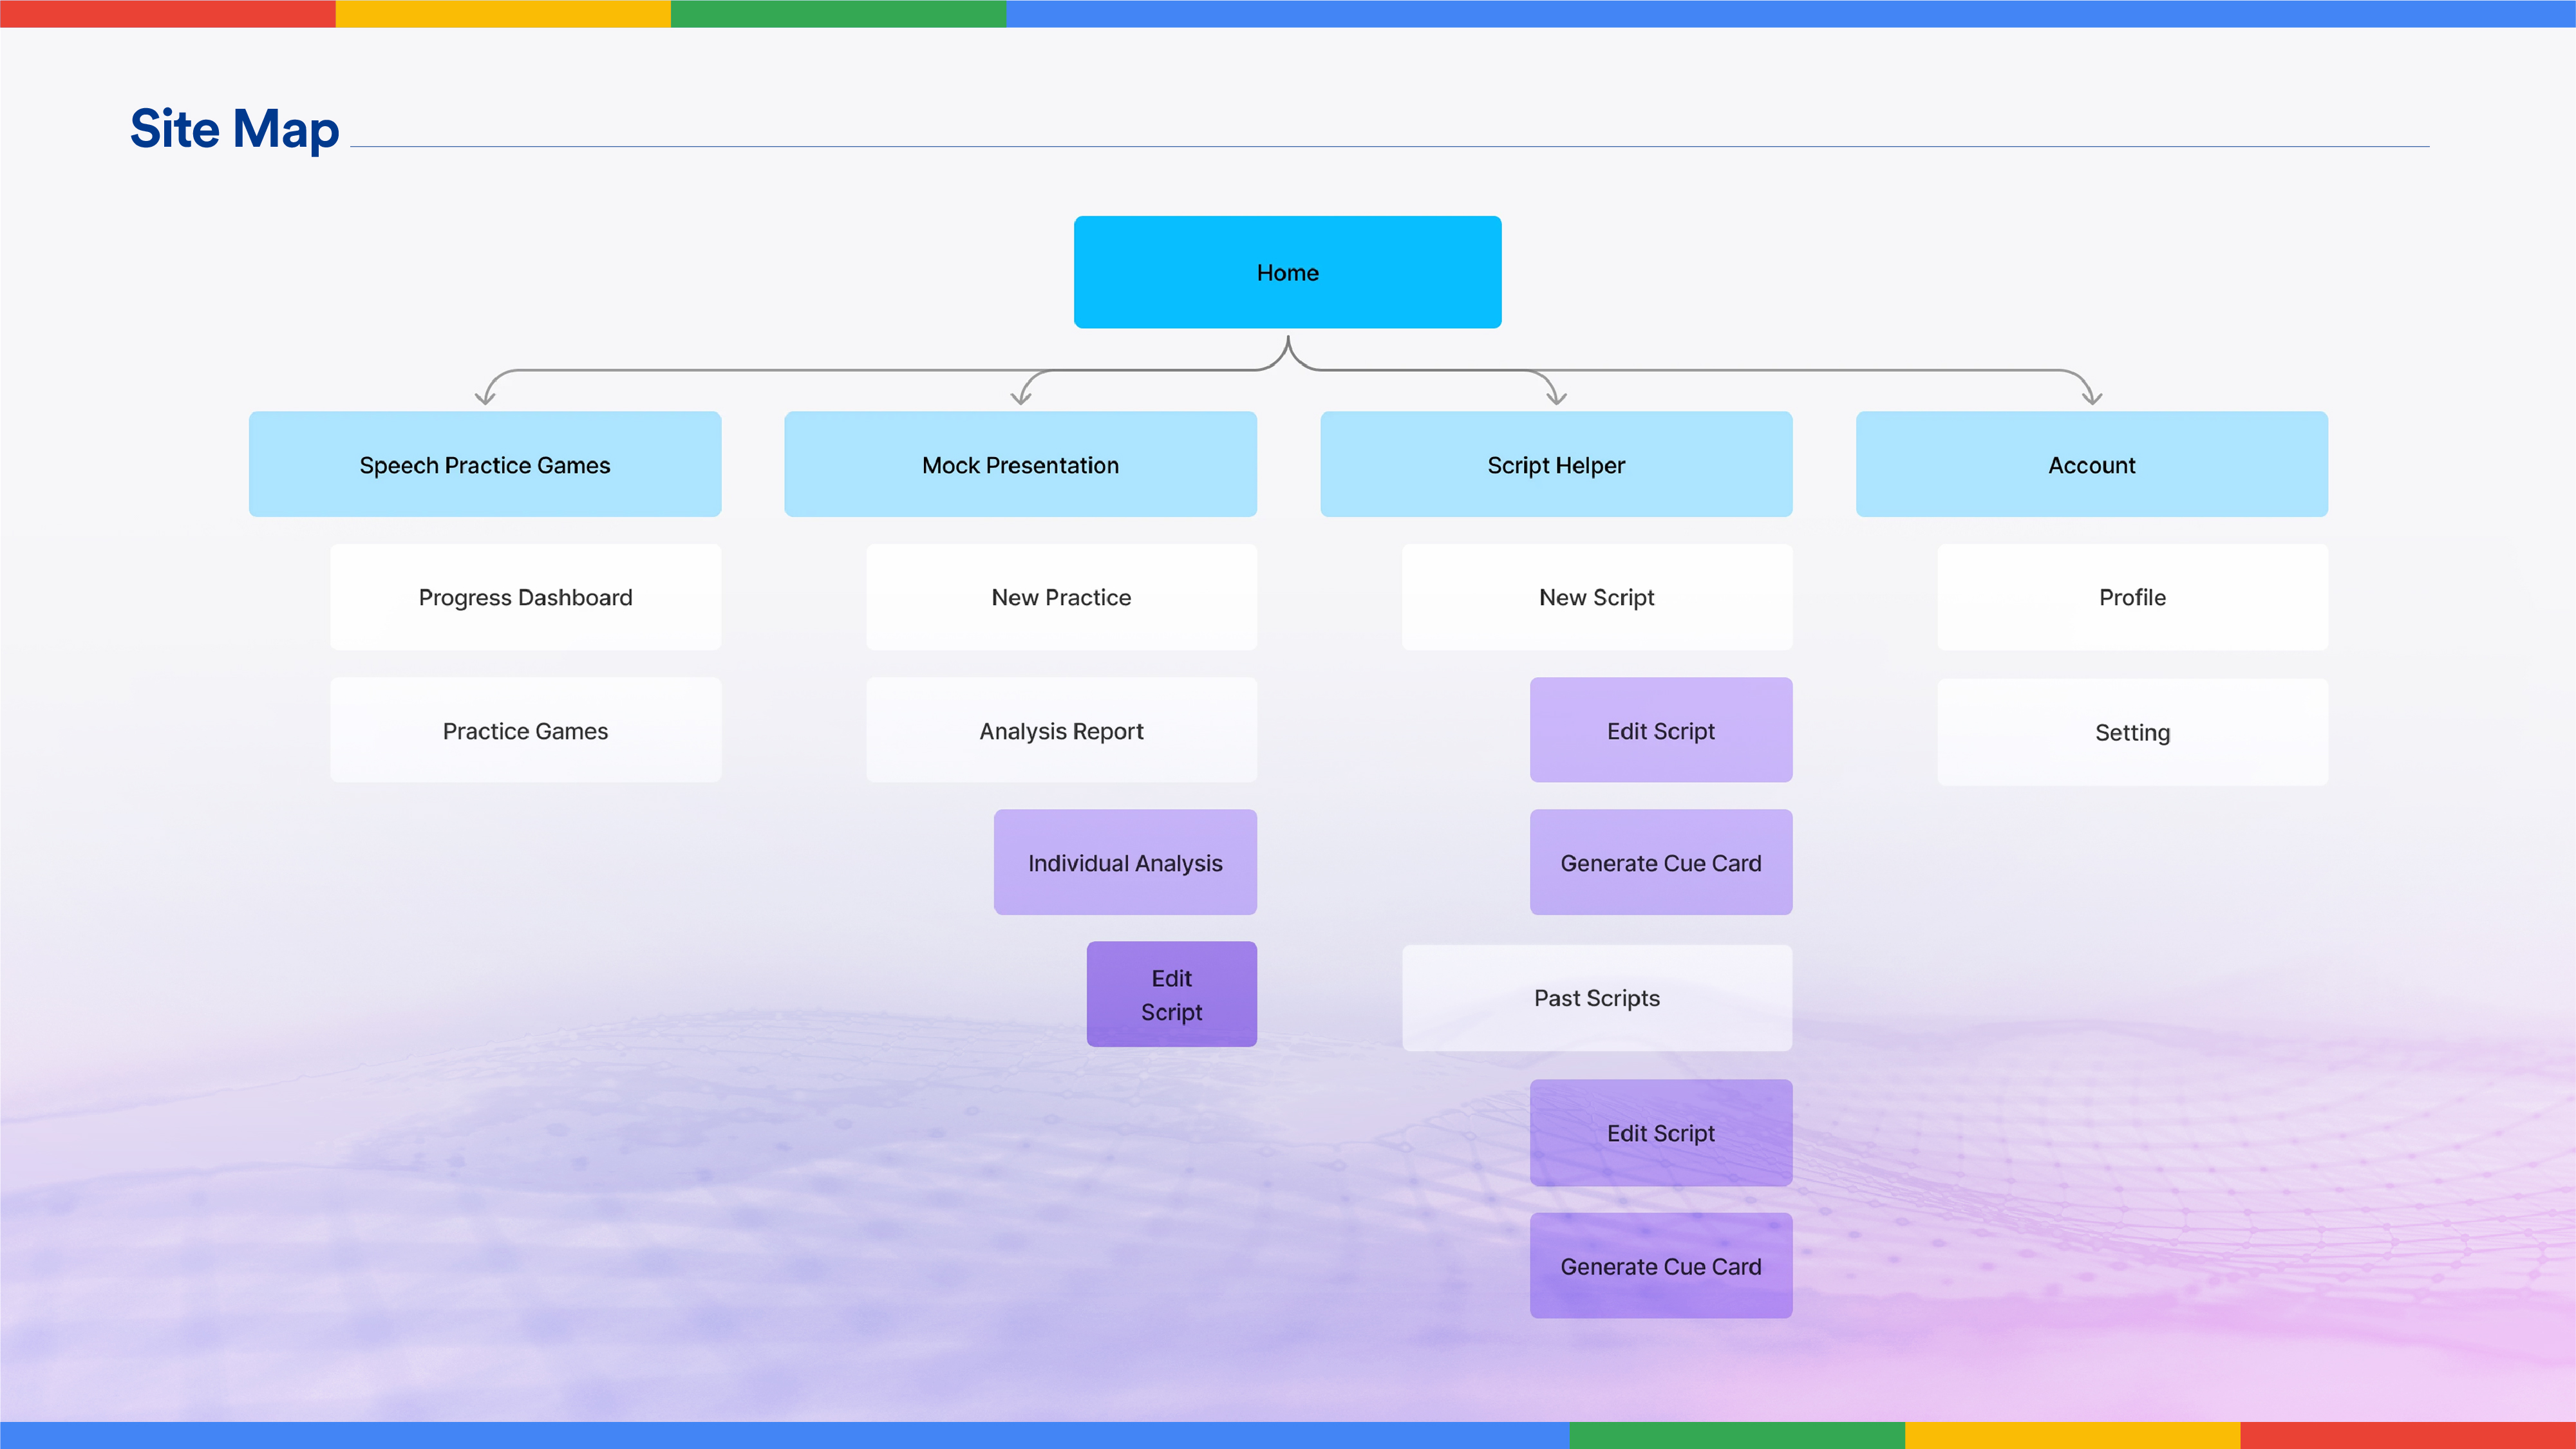Select the Individual Analysis purple box
Image resolution: width=2576 pixels, height=1449 pixels.
[1125, 863]
